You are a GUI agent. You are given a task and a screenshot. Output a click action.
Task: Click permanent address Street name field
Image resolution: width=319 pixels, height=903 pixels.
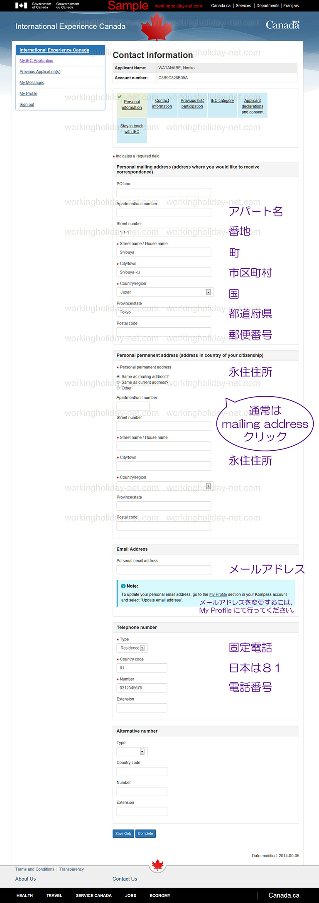(x=164, y=446)
